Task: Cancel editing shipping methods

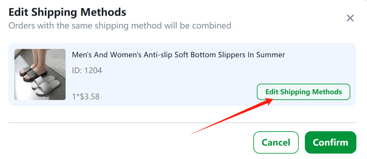Action: coord(276,142)
